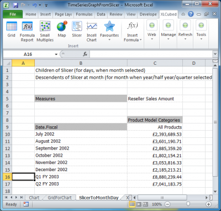
Task: Insert an Incell Chart
Action: (x=92, y=32)
